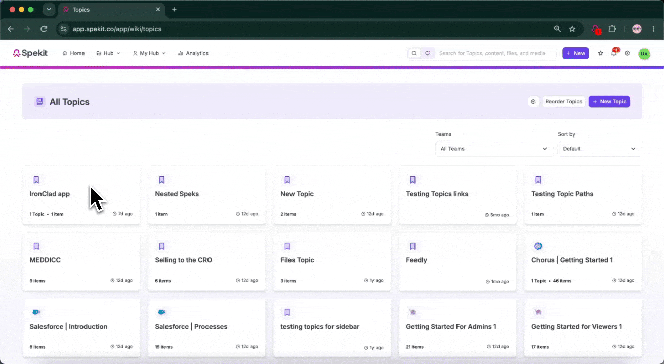Image resolution: width=664 pixels, height=364 pixels.
Task: Expand the My Hub menu
Action: [x=149, y=53]
